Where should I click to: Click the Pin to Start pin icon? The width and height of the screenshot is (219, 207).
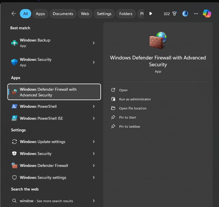(113, 117)
